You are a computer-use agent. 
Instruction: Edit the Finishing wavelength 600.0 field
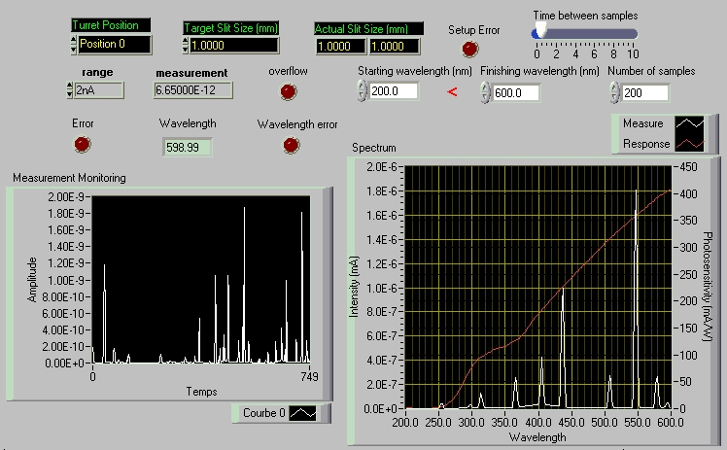(x=516, y=93)
